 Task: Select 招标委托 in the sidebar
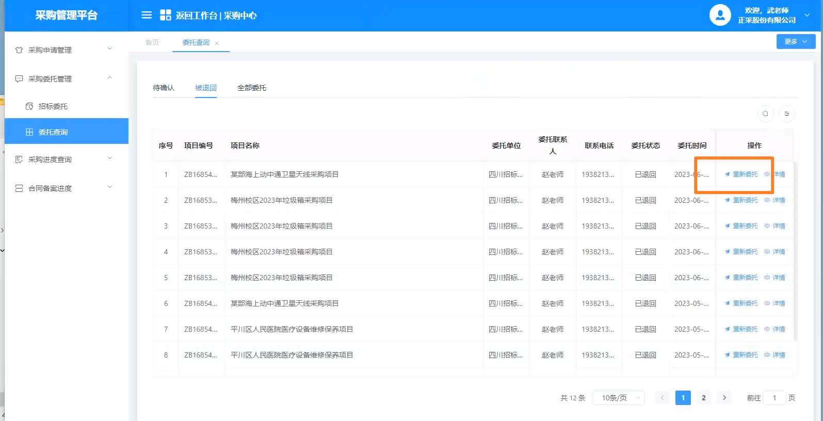53,106
